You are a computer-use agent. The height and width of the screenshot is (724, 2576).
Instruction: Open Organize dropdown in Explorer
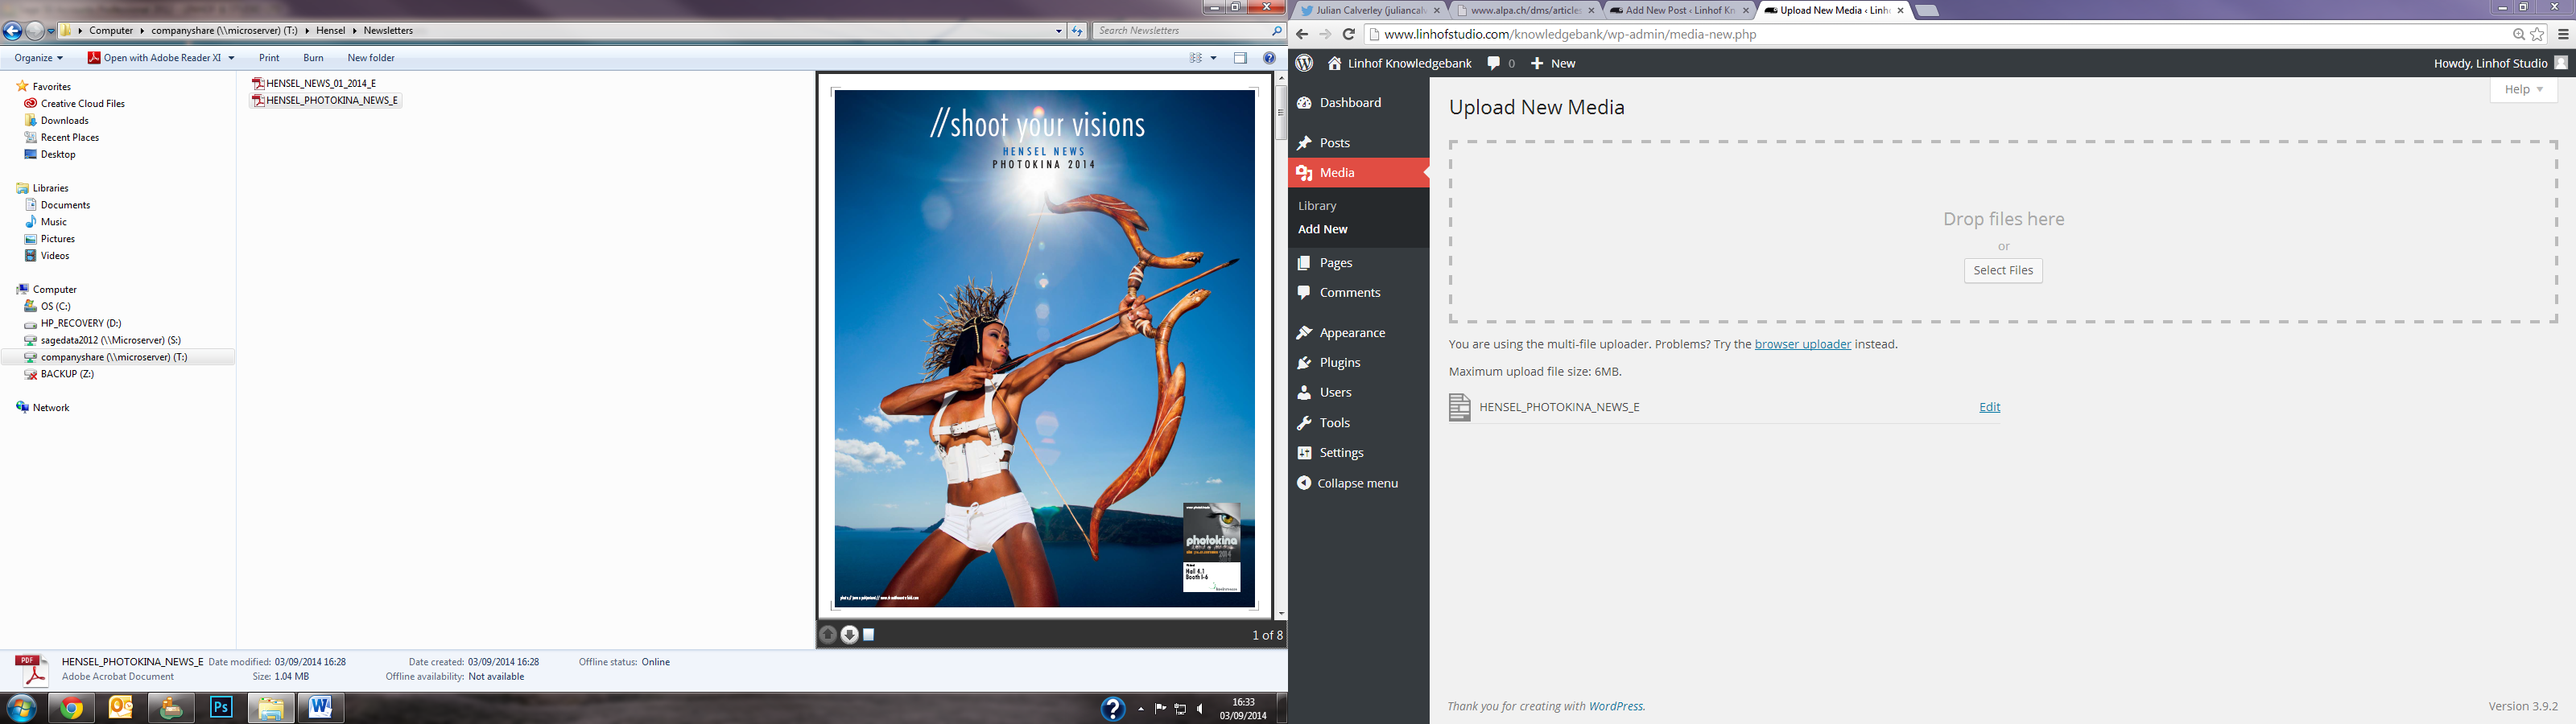tap(39, 58)
